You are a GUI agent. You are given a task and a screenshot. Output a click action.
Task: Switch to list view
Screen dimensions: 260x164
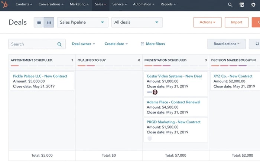pyautogui.click(x=39, y=23)
